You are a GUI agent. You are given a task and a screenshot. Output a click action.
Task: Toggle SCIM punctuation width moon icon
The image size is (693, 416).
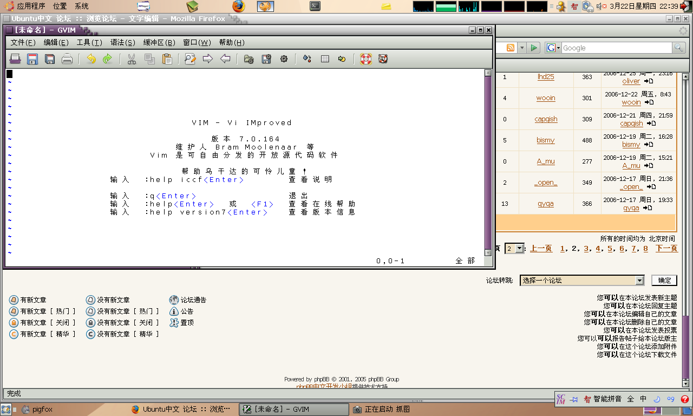click(657, 399)
